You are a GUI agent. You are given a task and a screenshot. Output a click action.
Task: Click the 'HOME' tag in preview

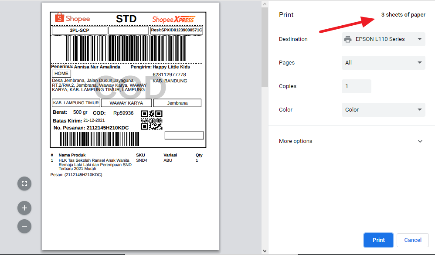coord(61,74)
